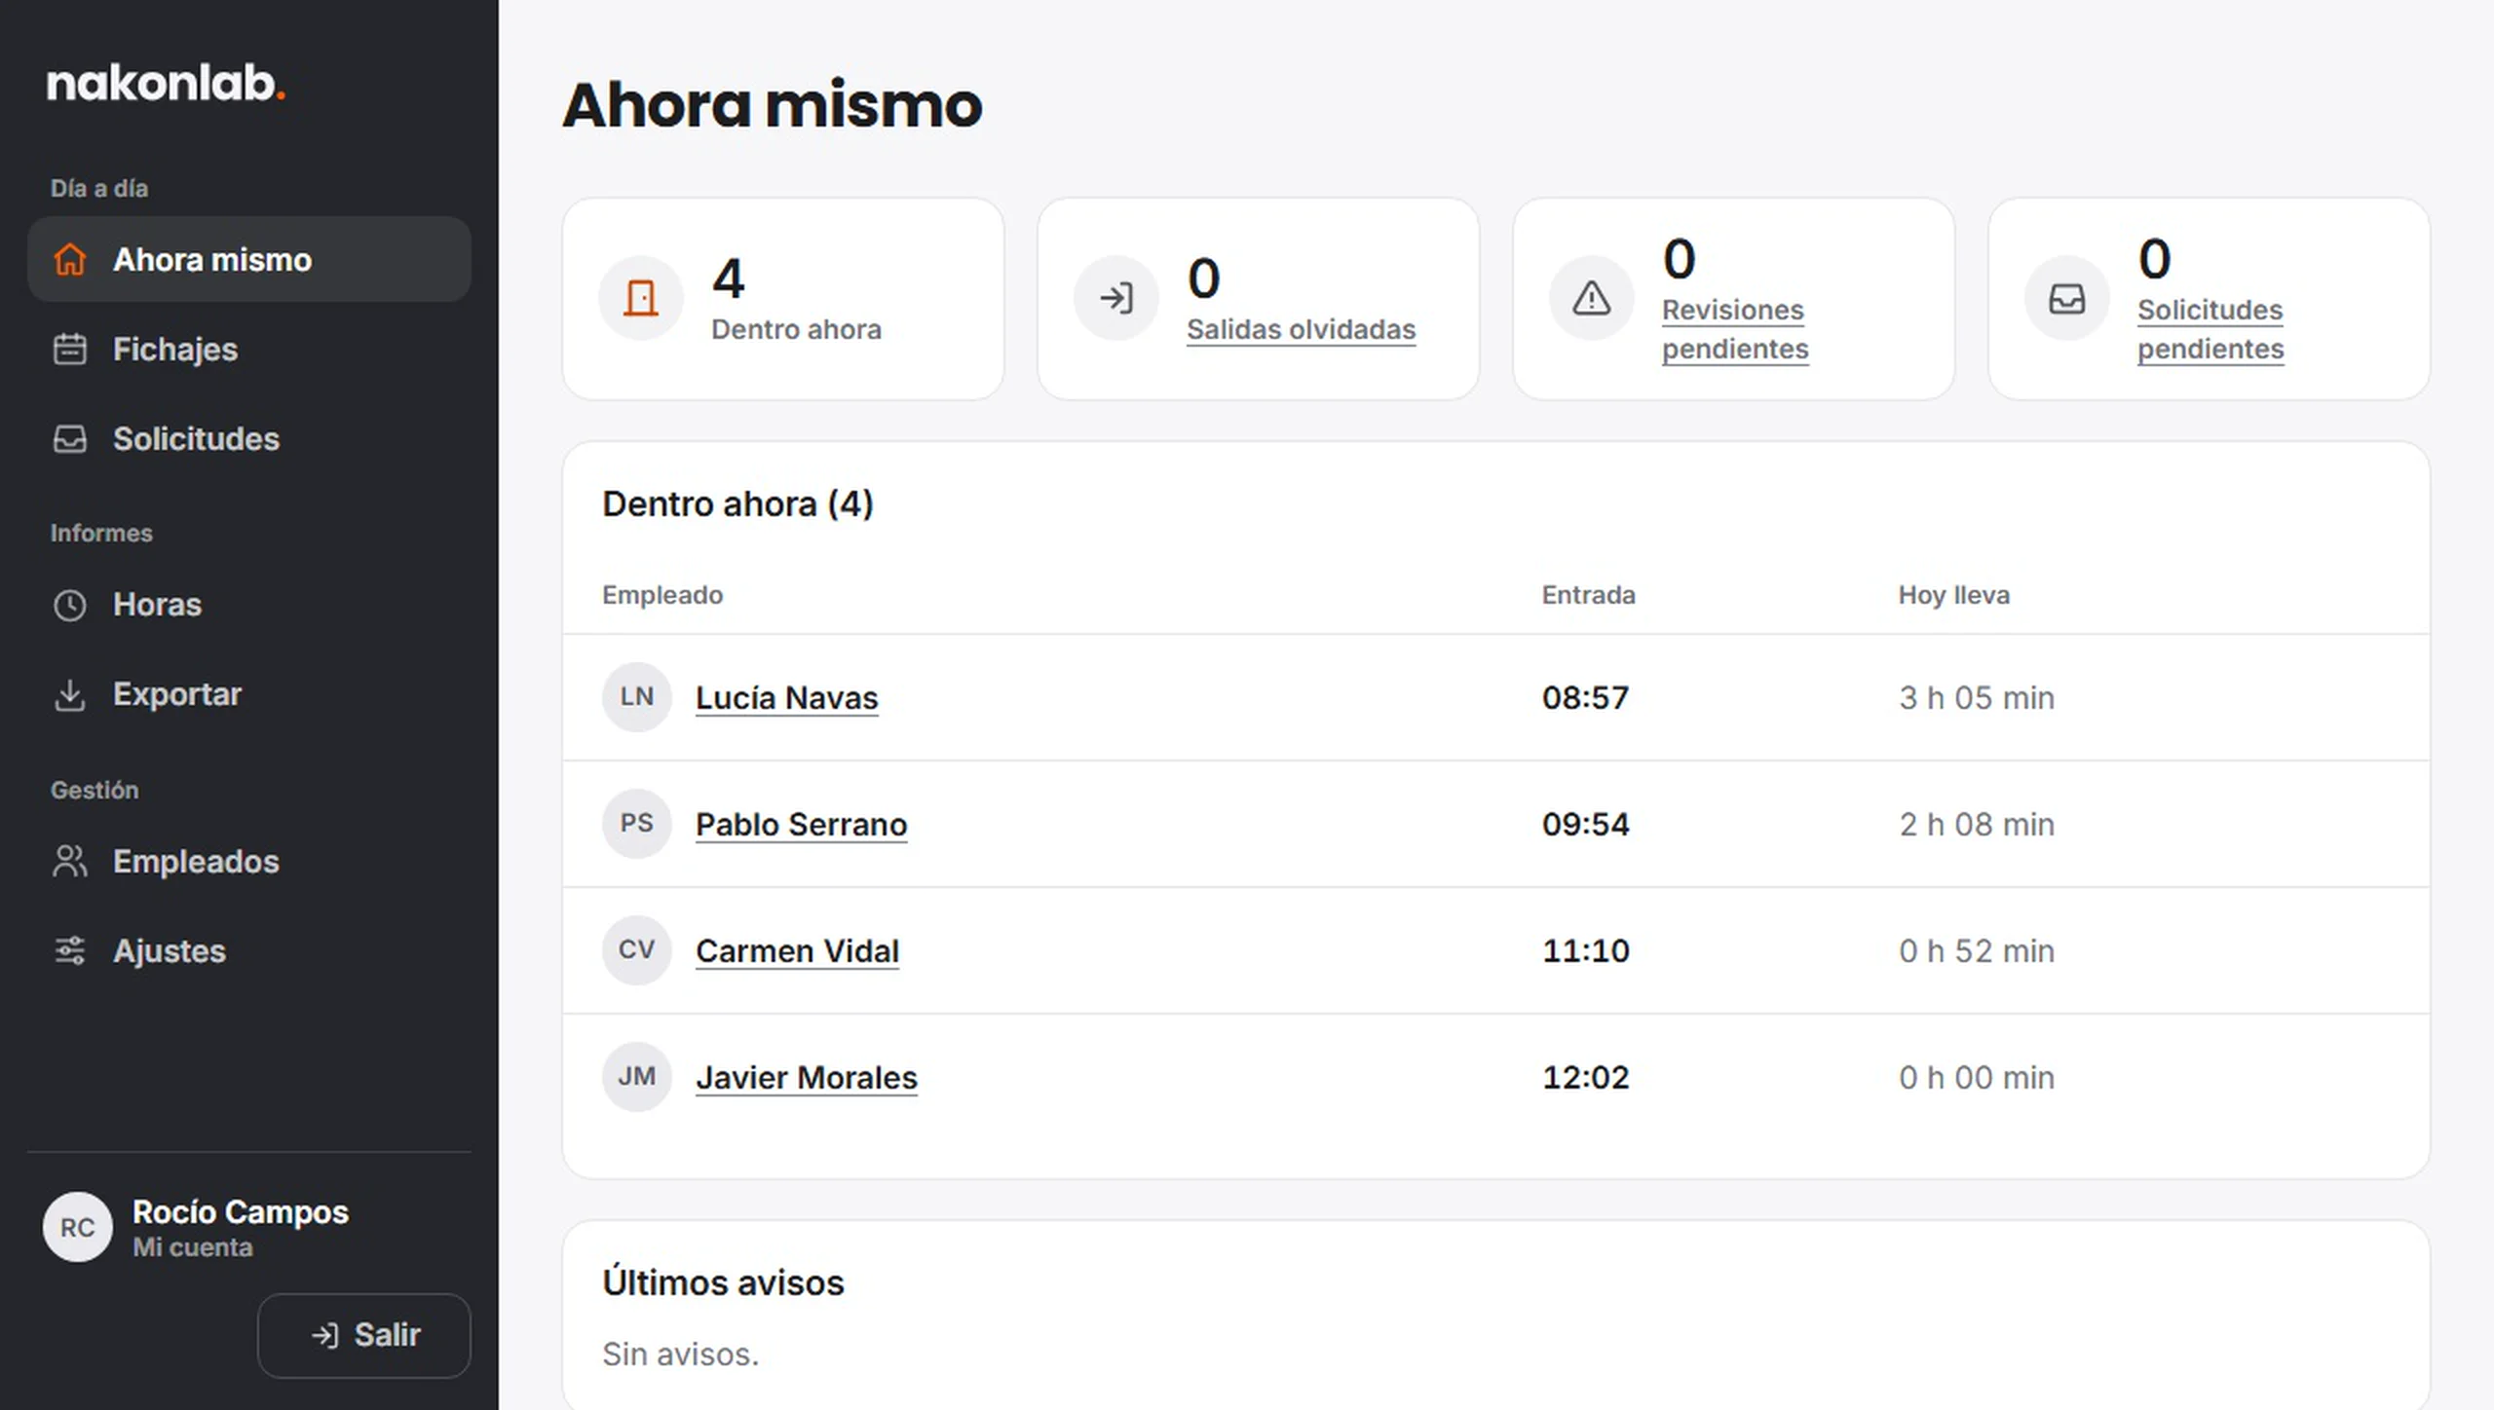
Task: Click the exit arrow icon for Salidas olvidadas
Action: [1115, 298]
